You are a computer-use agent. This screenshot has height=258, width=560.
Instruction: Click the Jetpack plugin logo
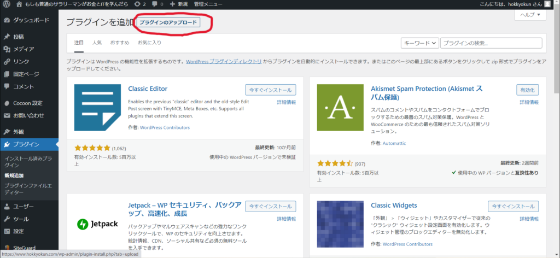point(97,224)
